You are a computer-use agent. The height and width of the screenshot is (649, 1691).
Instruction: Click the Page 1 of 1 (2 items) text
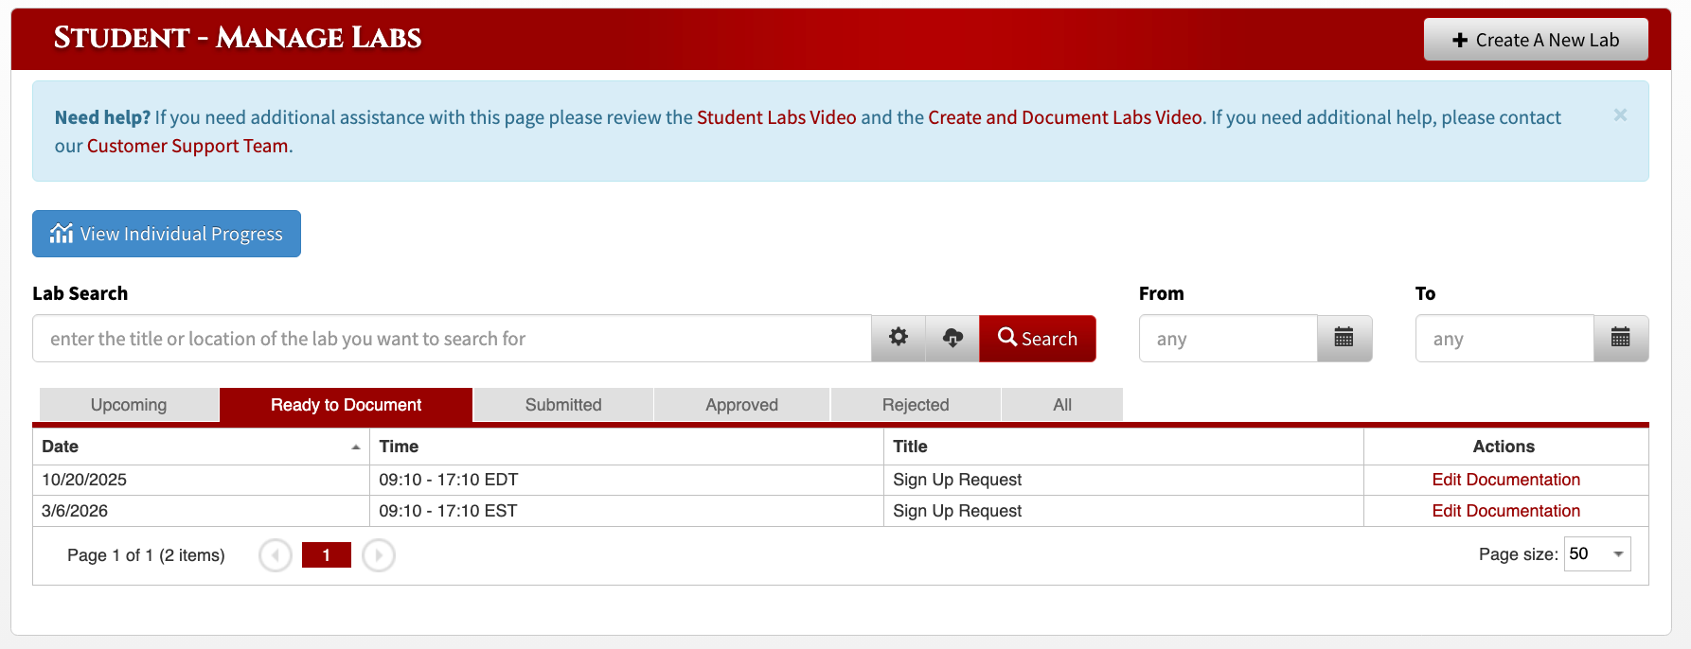pyautogui.click(x=146, y=555)
